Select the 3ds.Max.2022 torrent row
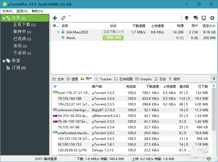The width and height of the screenshot is (218, 162). (x=77, y=32)
